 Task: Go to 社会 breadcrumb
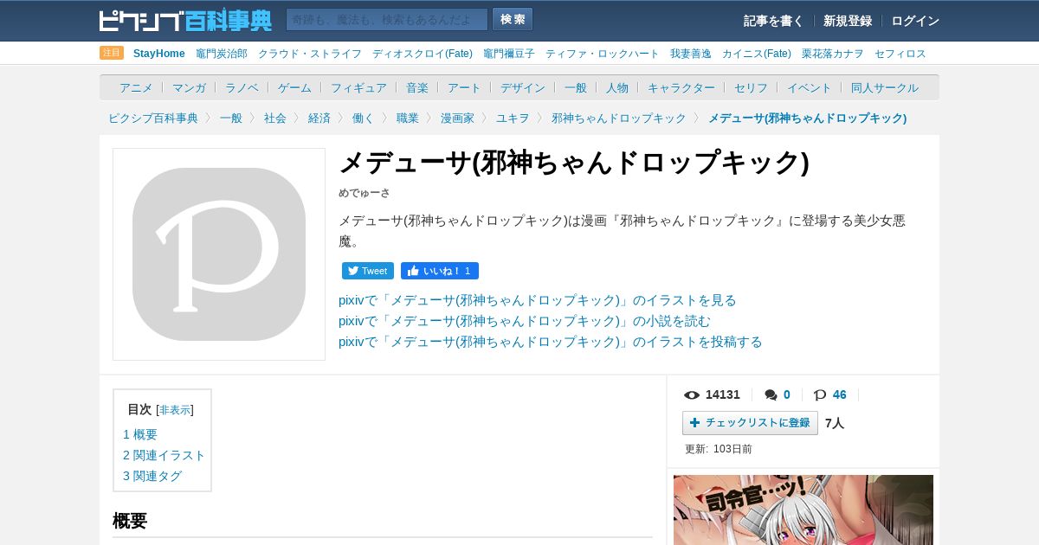[x=275, y=118]
